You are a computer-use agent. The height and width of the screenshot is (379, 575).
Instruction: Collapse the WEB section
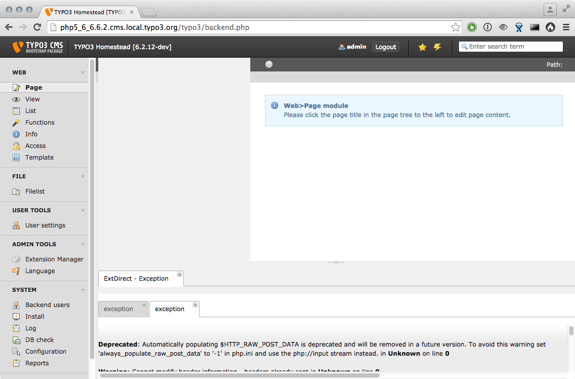pos(83,72)
